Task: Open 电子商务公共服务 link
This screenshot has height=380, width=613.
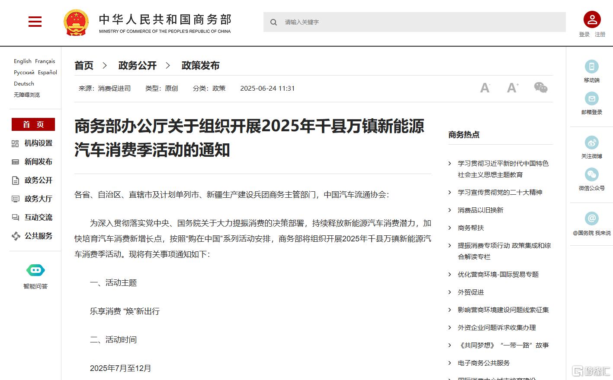Action: (x=484, y=363)
